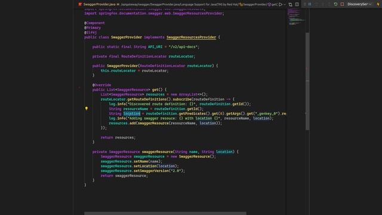Click 'return resources;' statement
Image resolution: width=382 pixels, height=215 pixels.
118,137
